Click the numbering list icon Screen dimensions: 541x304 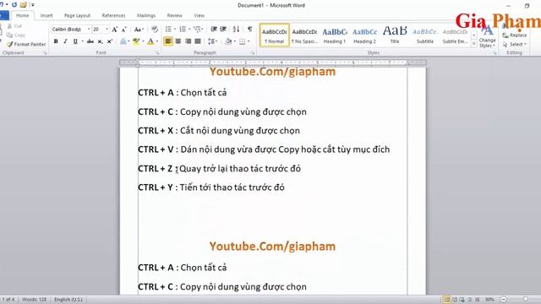(183, 30)
